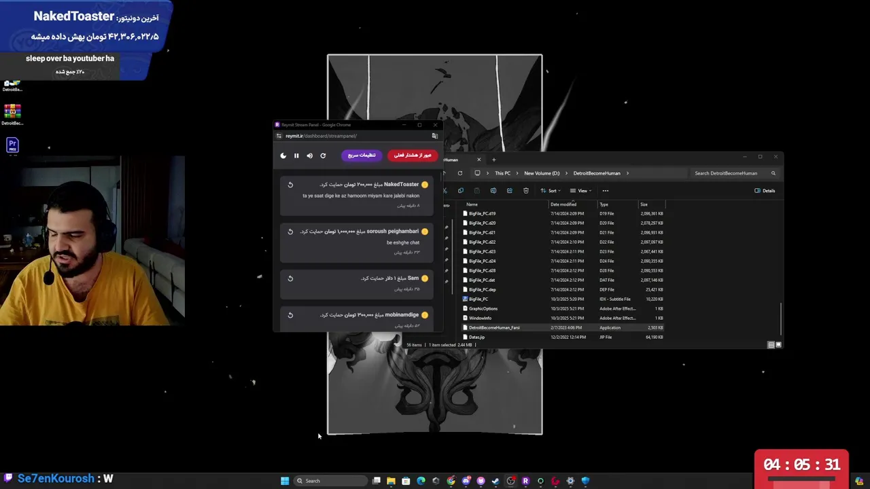Click the purple quick settings button
This screenshot has height=489, width=870.
click(x=362, y=156)
